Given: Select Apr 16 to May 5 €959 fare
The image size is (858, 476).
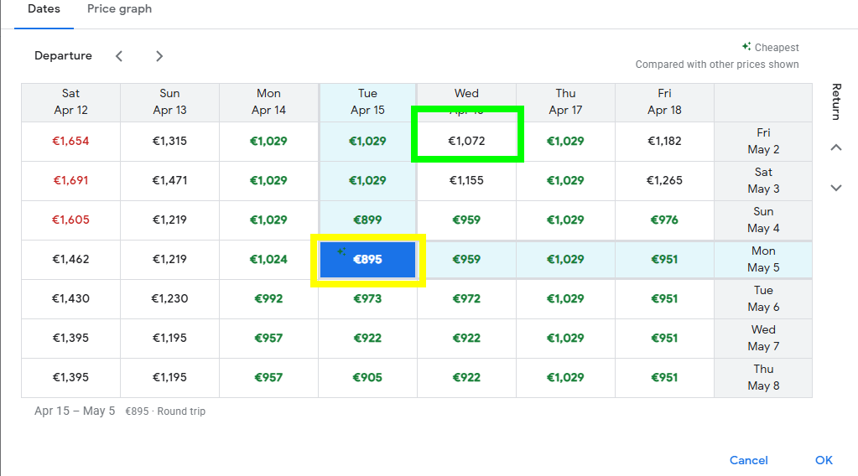Looking at the screenshot, I should [x=467, y=259].
